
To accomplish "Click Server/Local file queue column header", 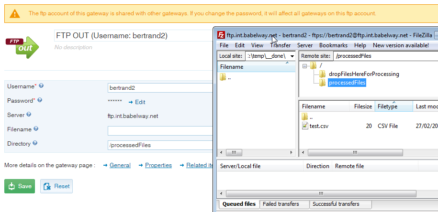I will (260, 166).
